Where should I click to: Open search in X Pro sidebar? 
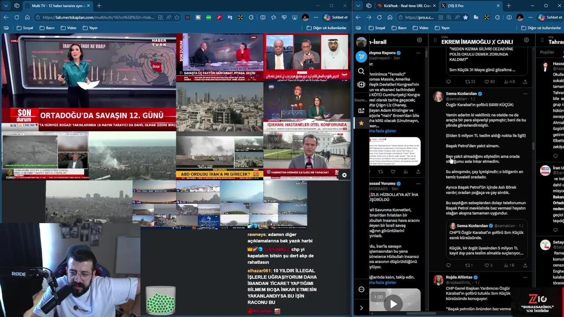point(361,71)
